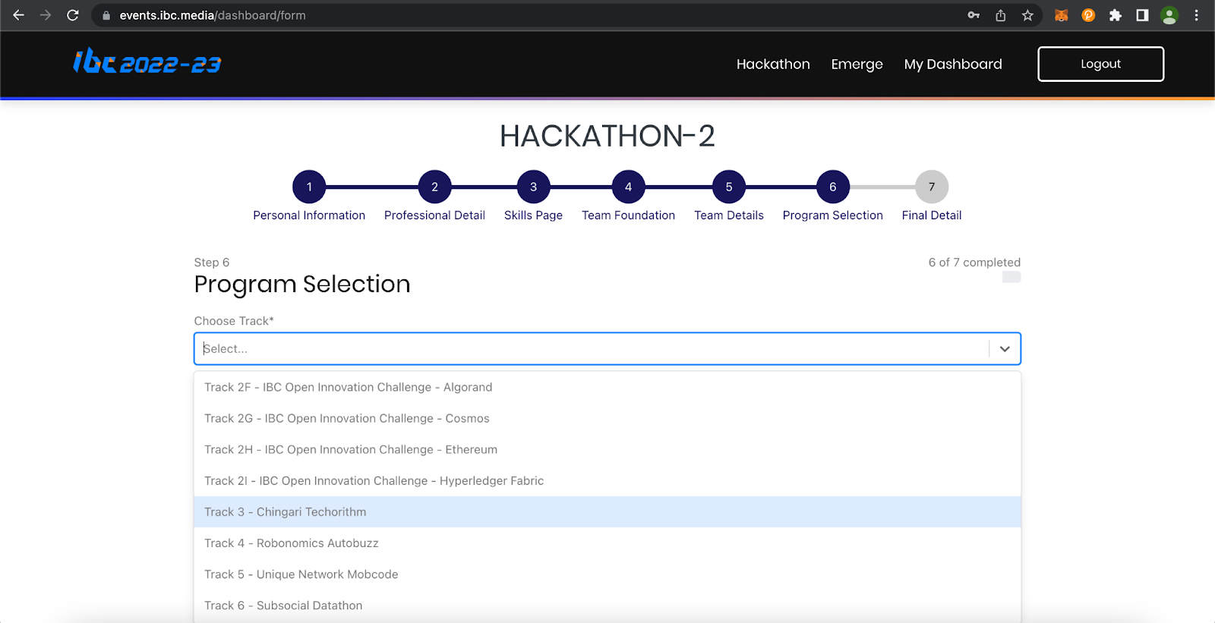Go to step 2 circle
The height and width of the screenshot is (623, 1215).
tap(434, 187)
